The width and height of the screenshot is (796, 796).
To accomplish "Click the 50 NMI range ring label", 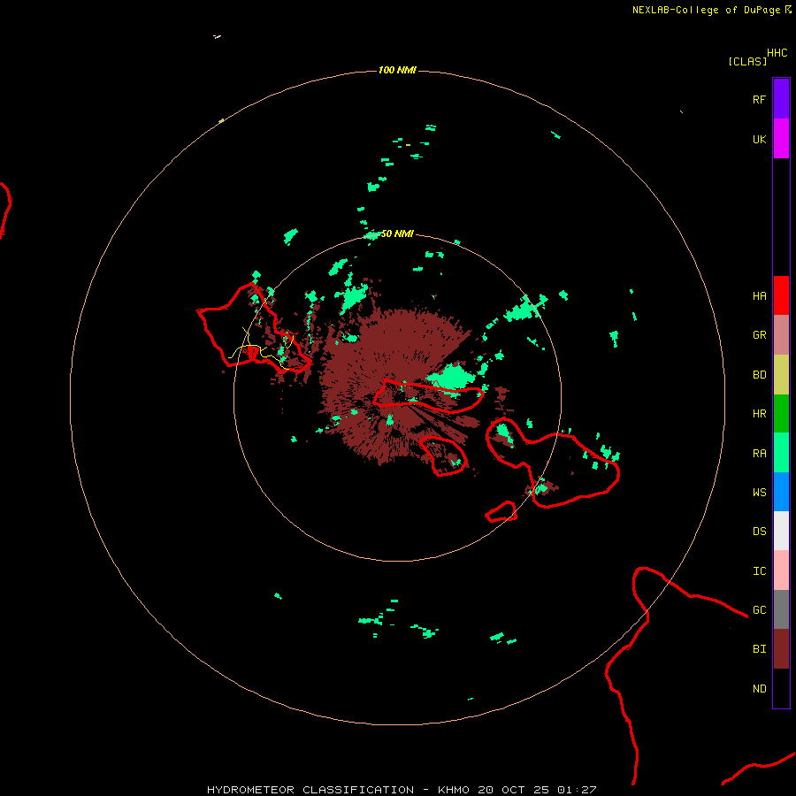I will (397, 233).
